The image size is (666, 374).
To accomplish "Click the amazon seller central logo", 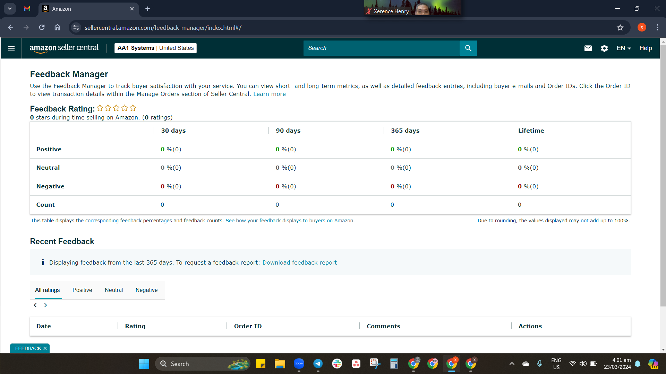I will [64, 48].
